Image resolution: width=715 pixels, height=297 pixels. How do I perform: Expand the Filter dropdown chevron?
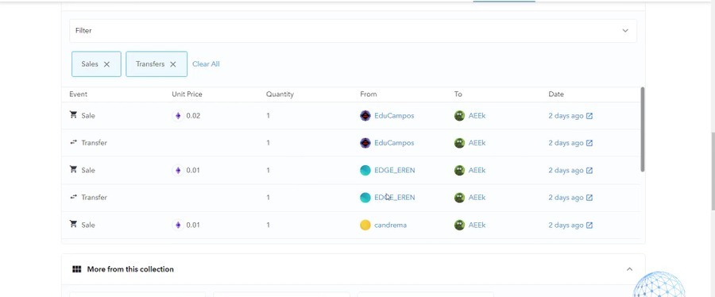pyautogui.click(x=625, y=30)
